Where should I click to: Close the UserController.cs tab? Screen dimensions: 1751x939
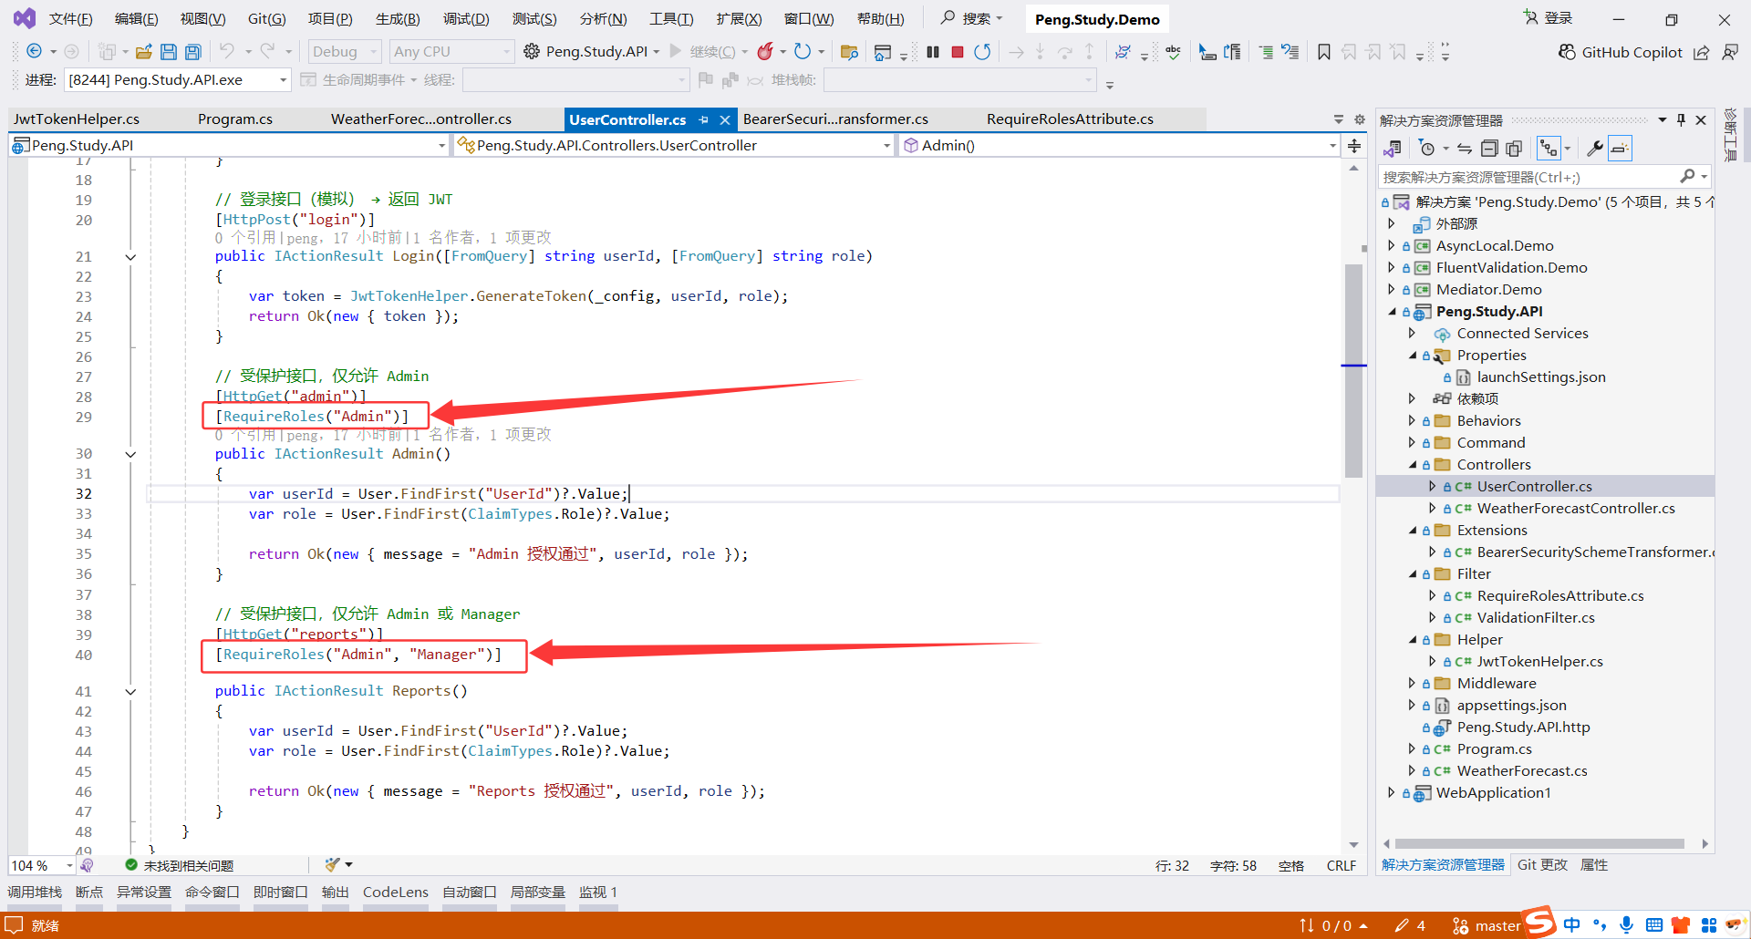725,119
